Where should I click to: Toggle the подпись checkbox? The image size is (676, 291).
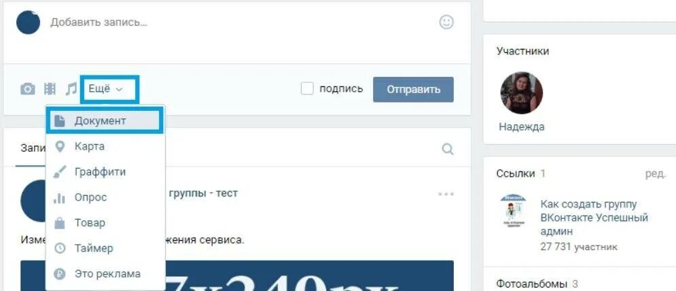[307, 89]
